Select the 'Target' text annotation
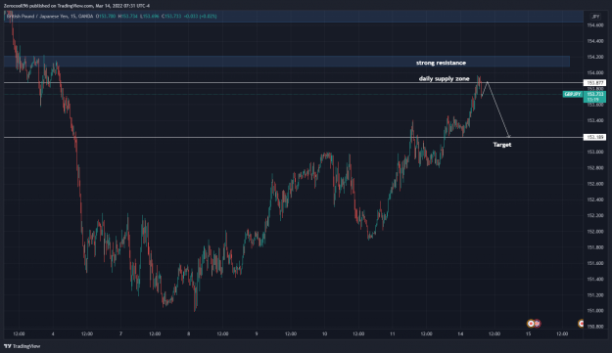This screenshot has height=353, width=612. [x=502, y=145]
